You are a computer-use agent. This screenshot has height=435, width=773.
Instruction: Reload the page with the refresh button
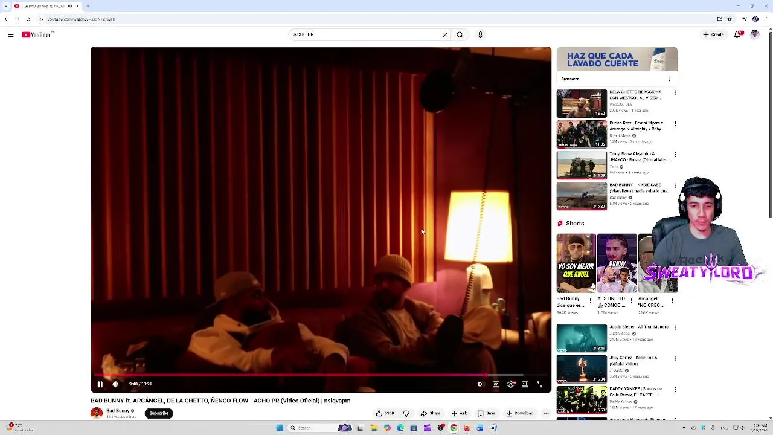[28, 19]
